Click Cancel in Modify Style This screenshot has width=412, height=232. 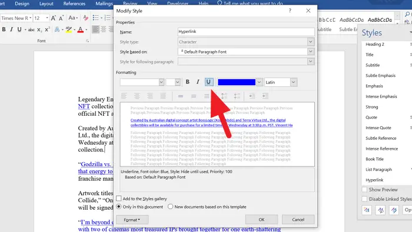tap(298, 220)
